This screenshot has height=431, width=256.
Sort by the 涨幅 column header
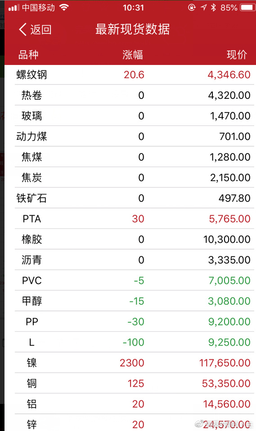pyautogui.click(x=133, y=55)
